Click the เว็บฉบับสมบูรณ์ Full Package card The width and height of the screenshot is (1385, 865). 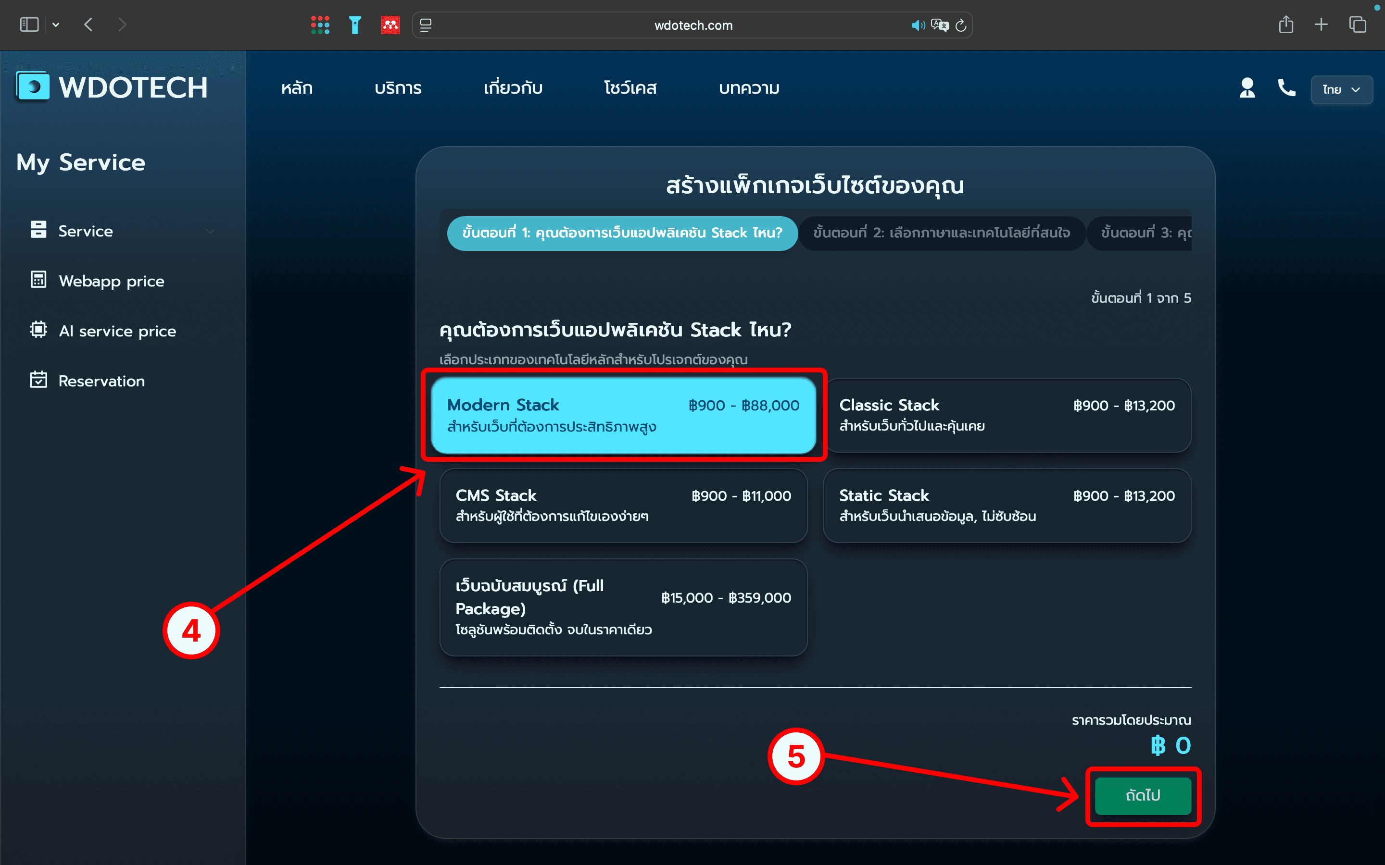(623, 607)
